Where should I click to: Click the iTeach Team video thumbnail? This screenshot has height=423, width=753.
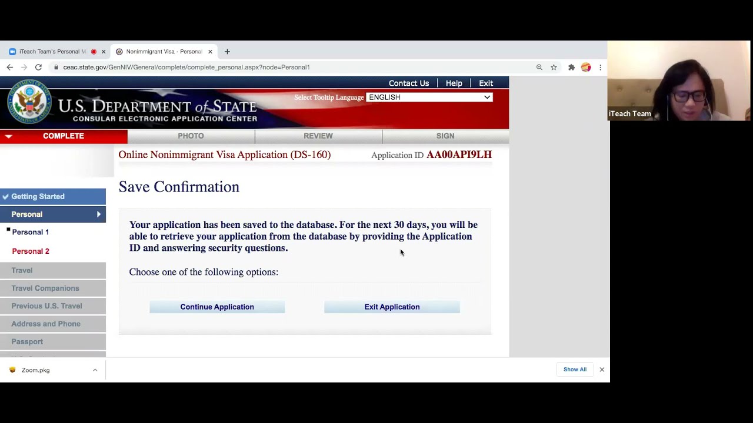(x=679, y=80)
